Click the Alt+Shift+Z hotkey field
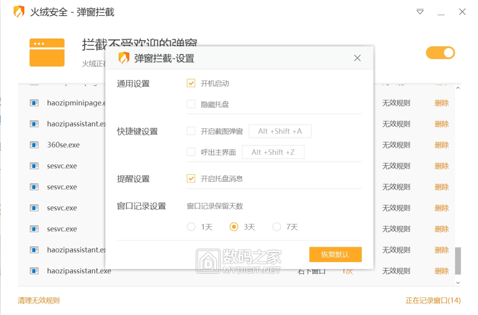This screenshot has width=478, height=315. 273,152
